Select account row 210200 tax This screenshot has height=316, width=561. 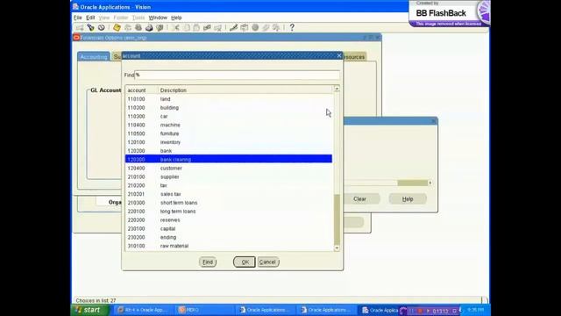click(229, 185)
